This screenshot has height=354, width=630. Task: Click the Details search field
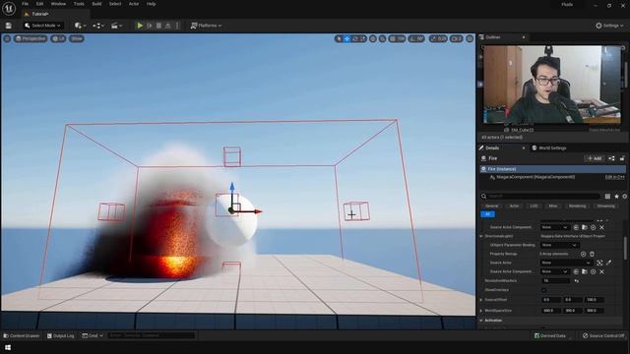click(x=543, y=196)
